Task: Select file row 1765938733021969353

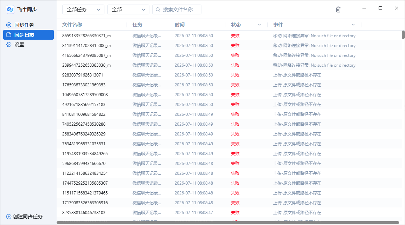Action: point(229,85)
